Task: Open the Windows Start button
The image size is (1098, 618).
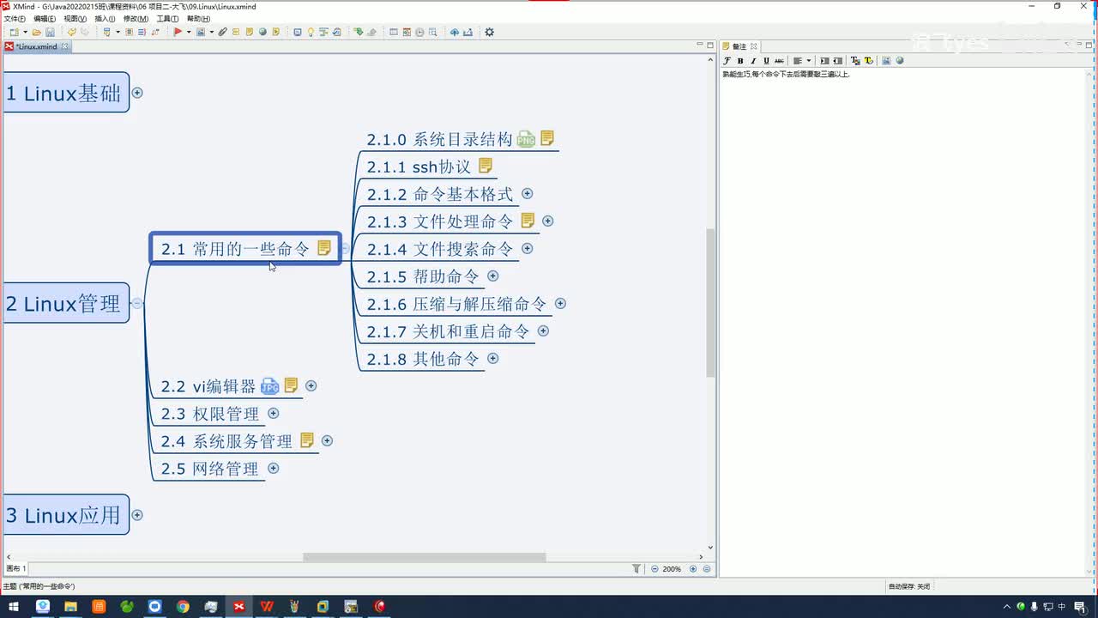Action: point(14,607)
